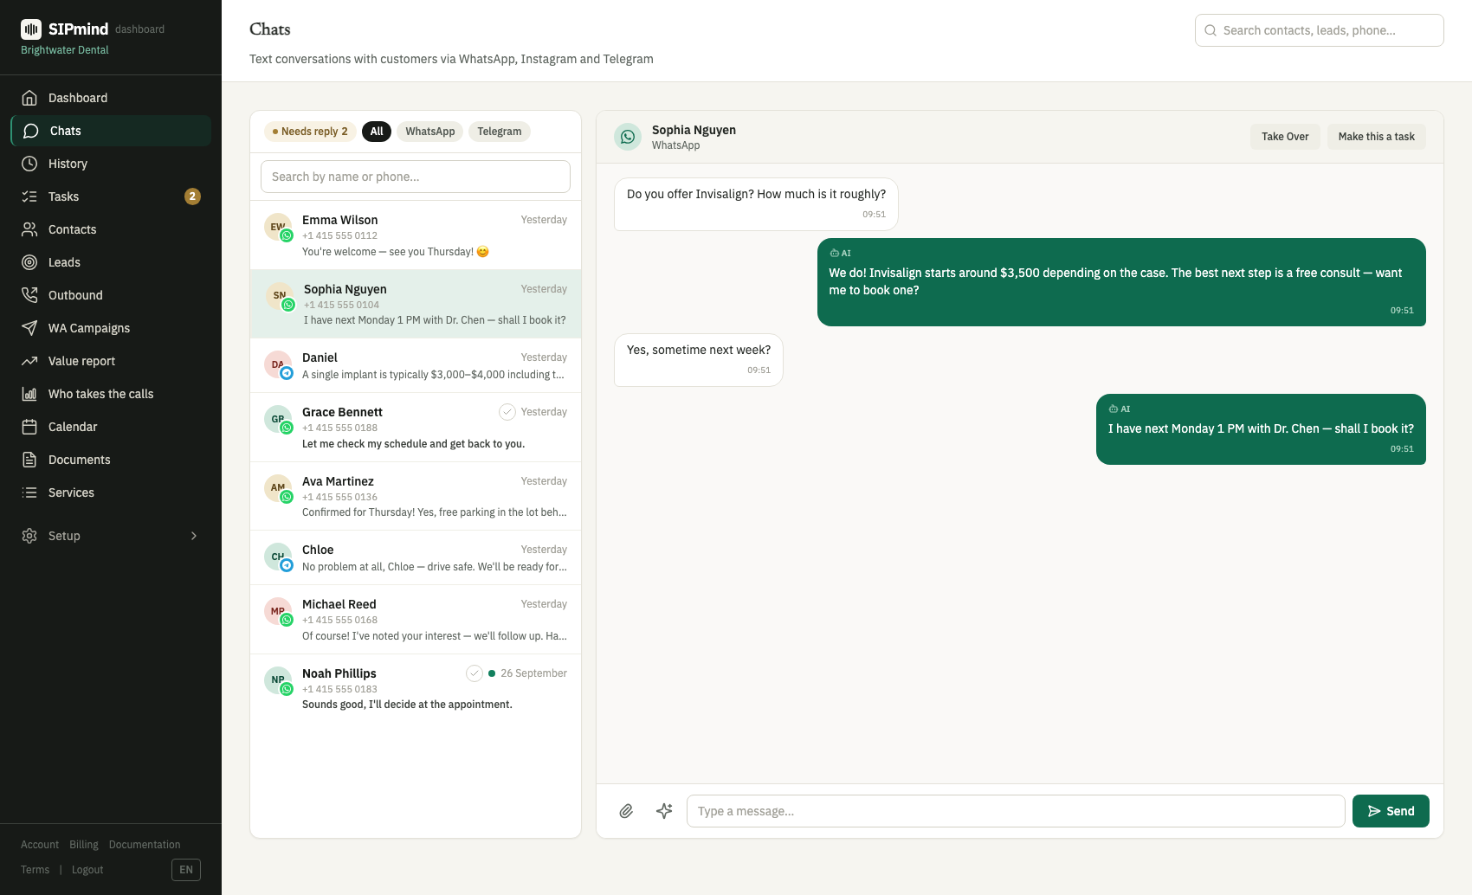The height and width of the screenshot is (895, 1472).
Task: Open the Contacts section
Action: (x=111, y=229)
